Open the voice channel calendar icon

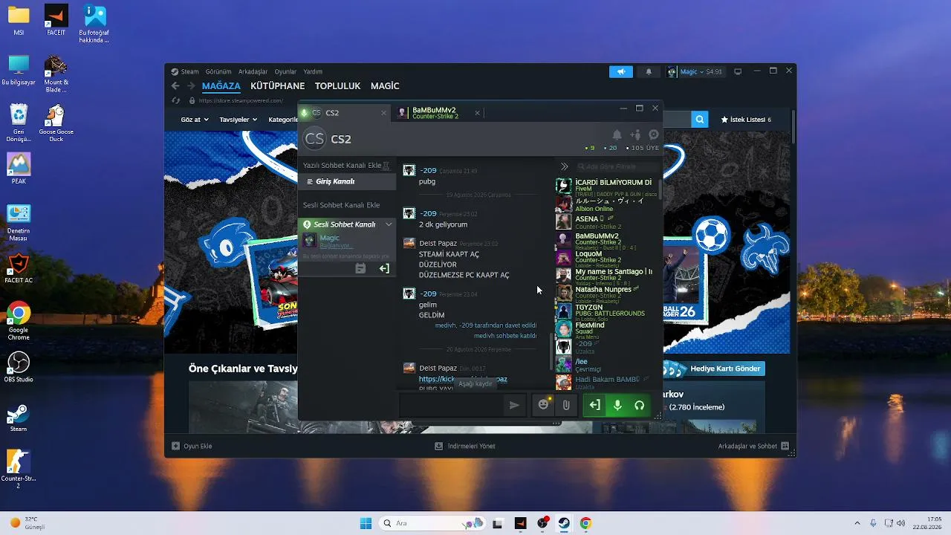coord(360,268)
